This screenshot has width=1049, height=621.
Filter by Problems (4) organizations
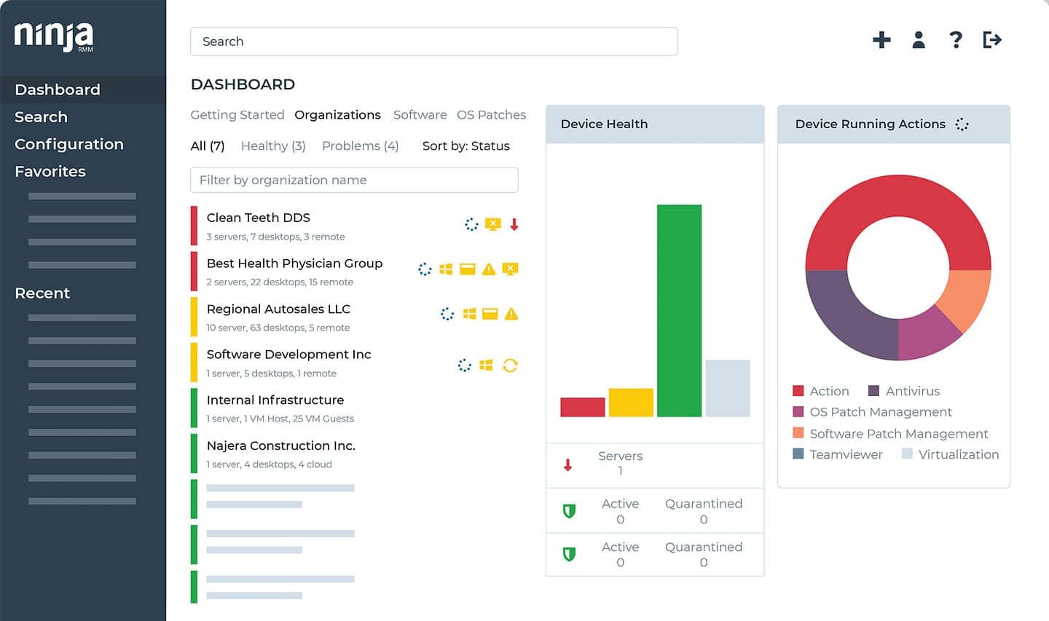tap(360, 146)
